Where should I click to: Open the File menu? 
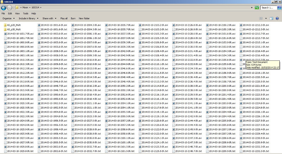(3, 13)
